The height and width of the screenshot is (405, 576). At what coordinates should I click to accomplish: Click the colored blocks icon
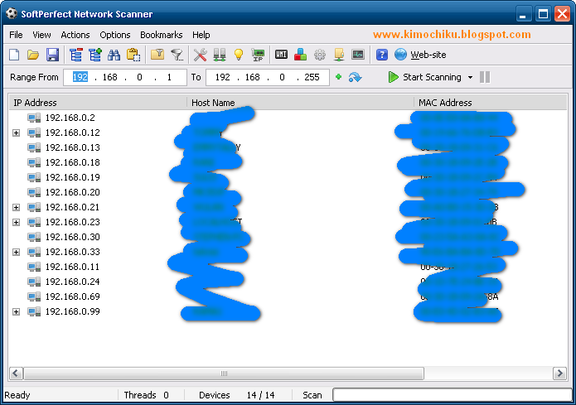pyautogui.click(x=301, y=55)
